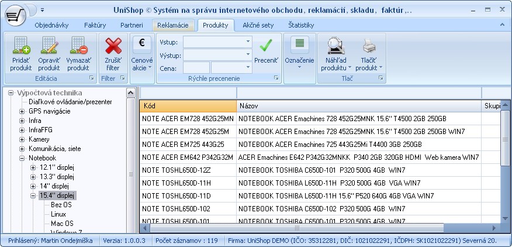This screenshot has height=247, width=512.
Task: Collapse the Notebook tree node
Action: pyautogui.click(x=22, y=159)
